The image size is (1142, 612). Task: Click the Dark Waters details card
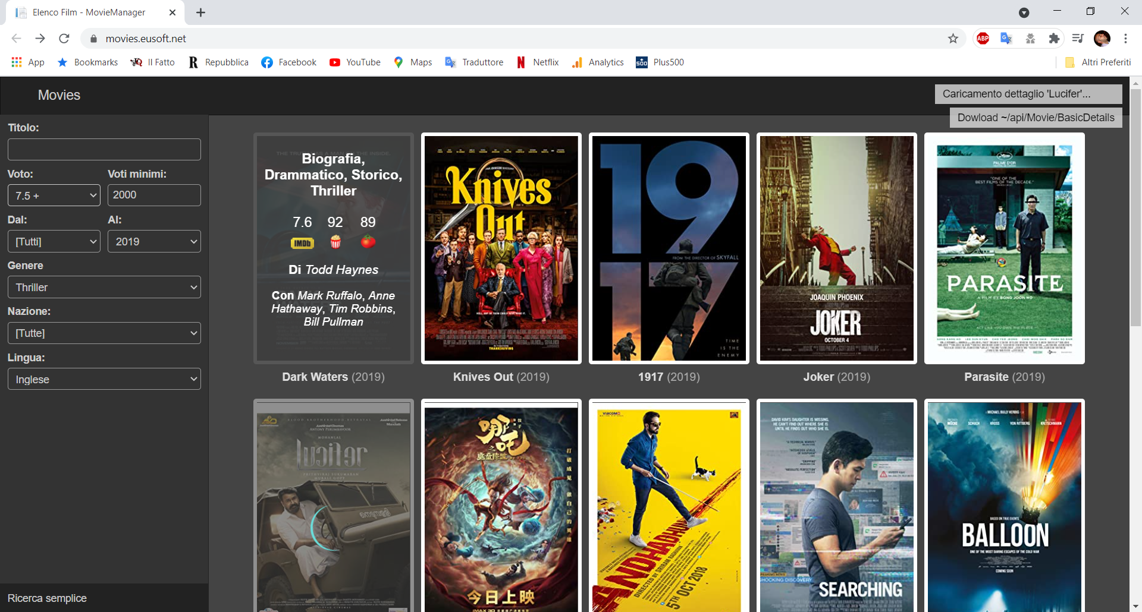pos(334,248)
